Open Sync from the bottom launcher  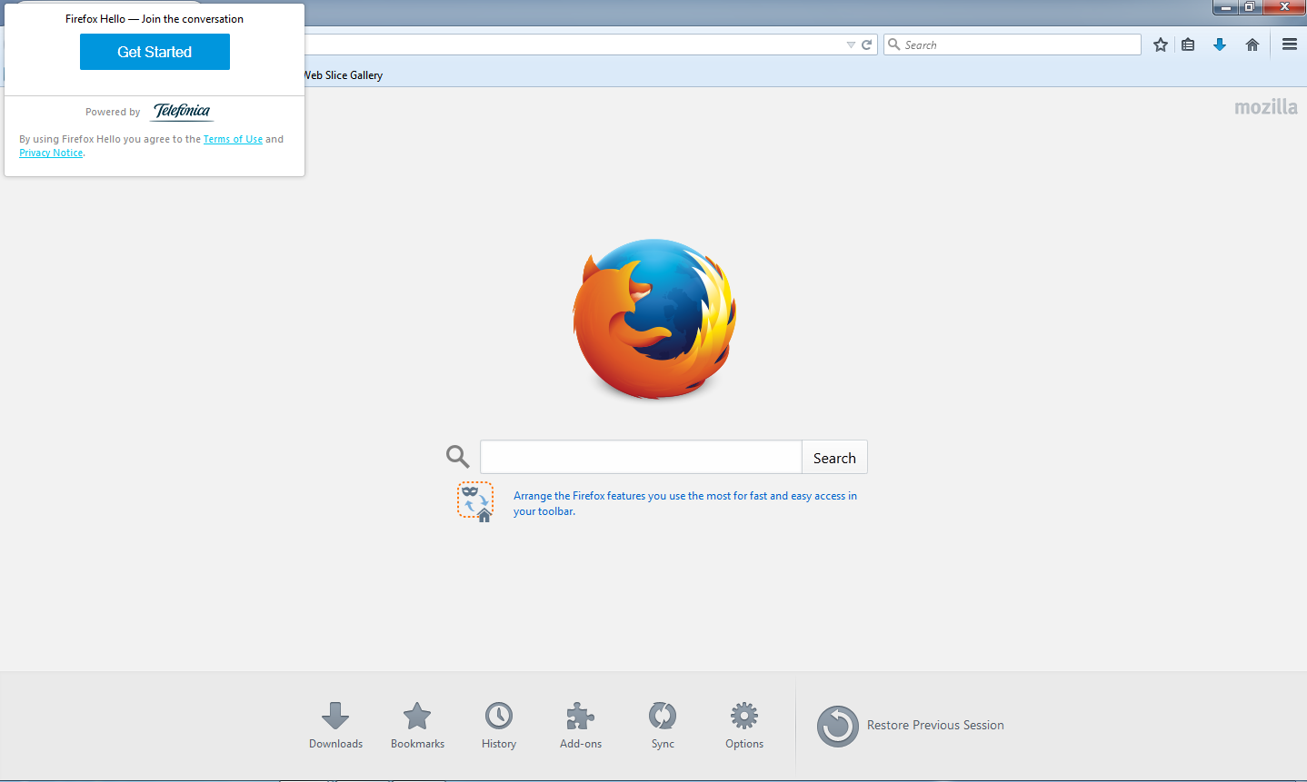[x=663, y=725]
